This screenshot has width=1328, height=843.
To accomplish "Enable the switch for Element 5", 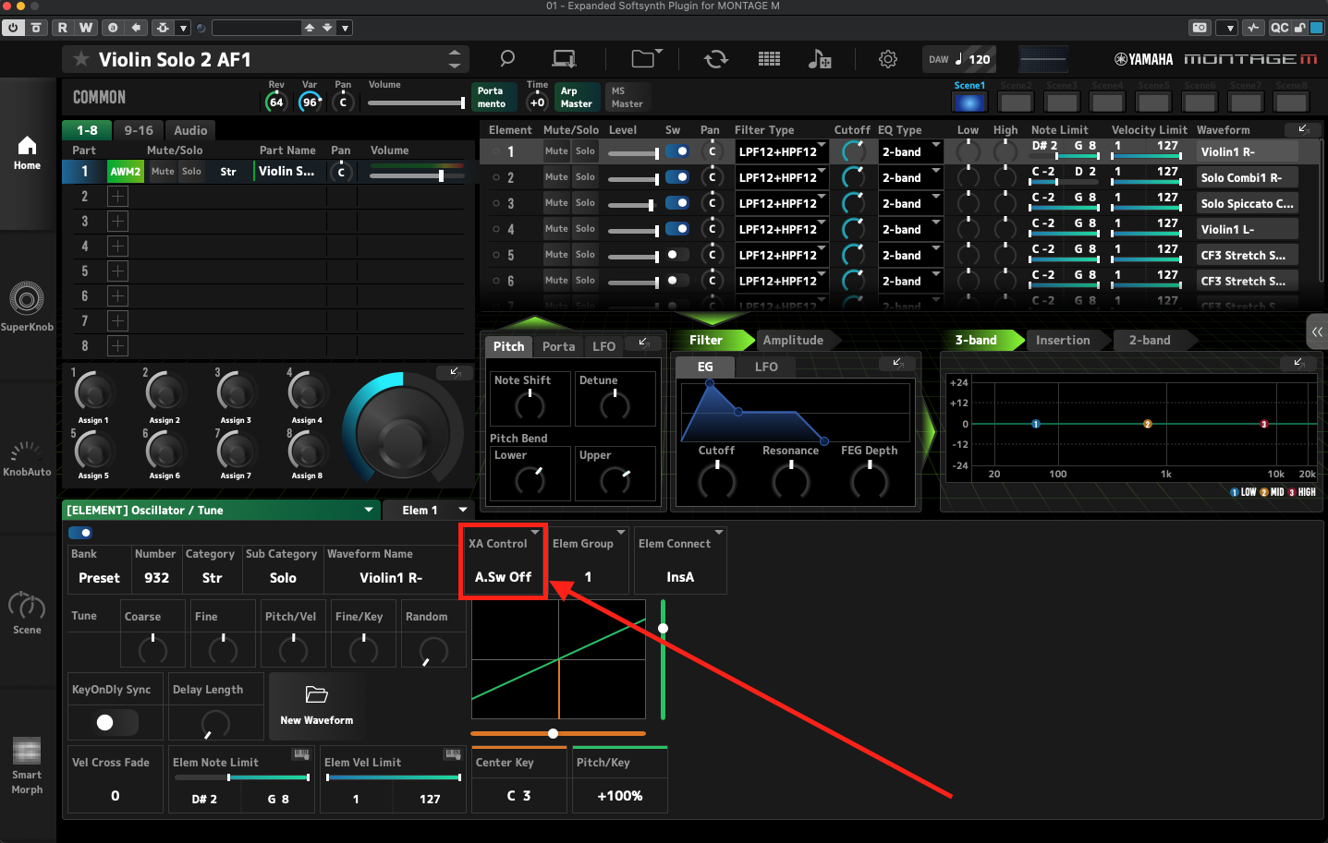I will [677, 255].
